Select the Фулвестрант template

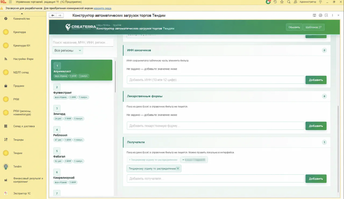(82, 91)
